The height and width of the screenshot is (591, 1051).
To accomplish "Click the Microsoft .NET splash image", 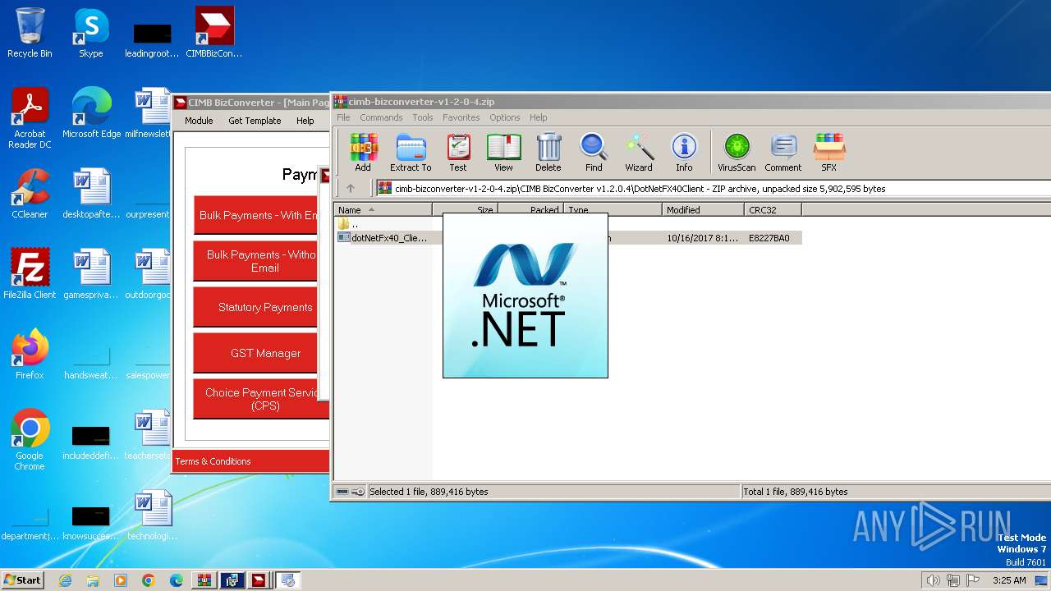I will click(x=525, y=295).
